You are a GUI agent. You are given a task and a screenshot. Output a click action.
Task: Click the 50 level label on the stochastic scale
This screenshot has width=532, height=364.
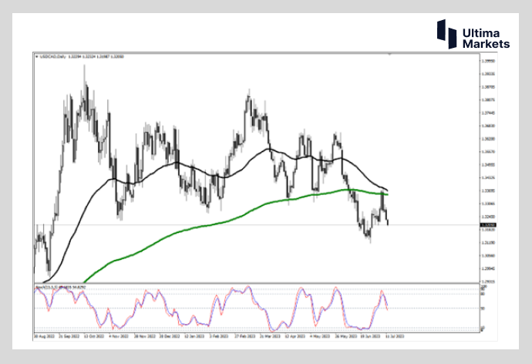click(483, 308)
